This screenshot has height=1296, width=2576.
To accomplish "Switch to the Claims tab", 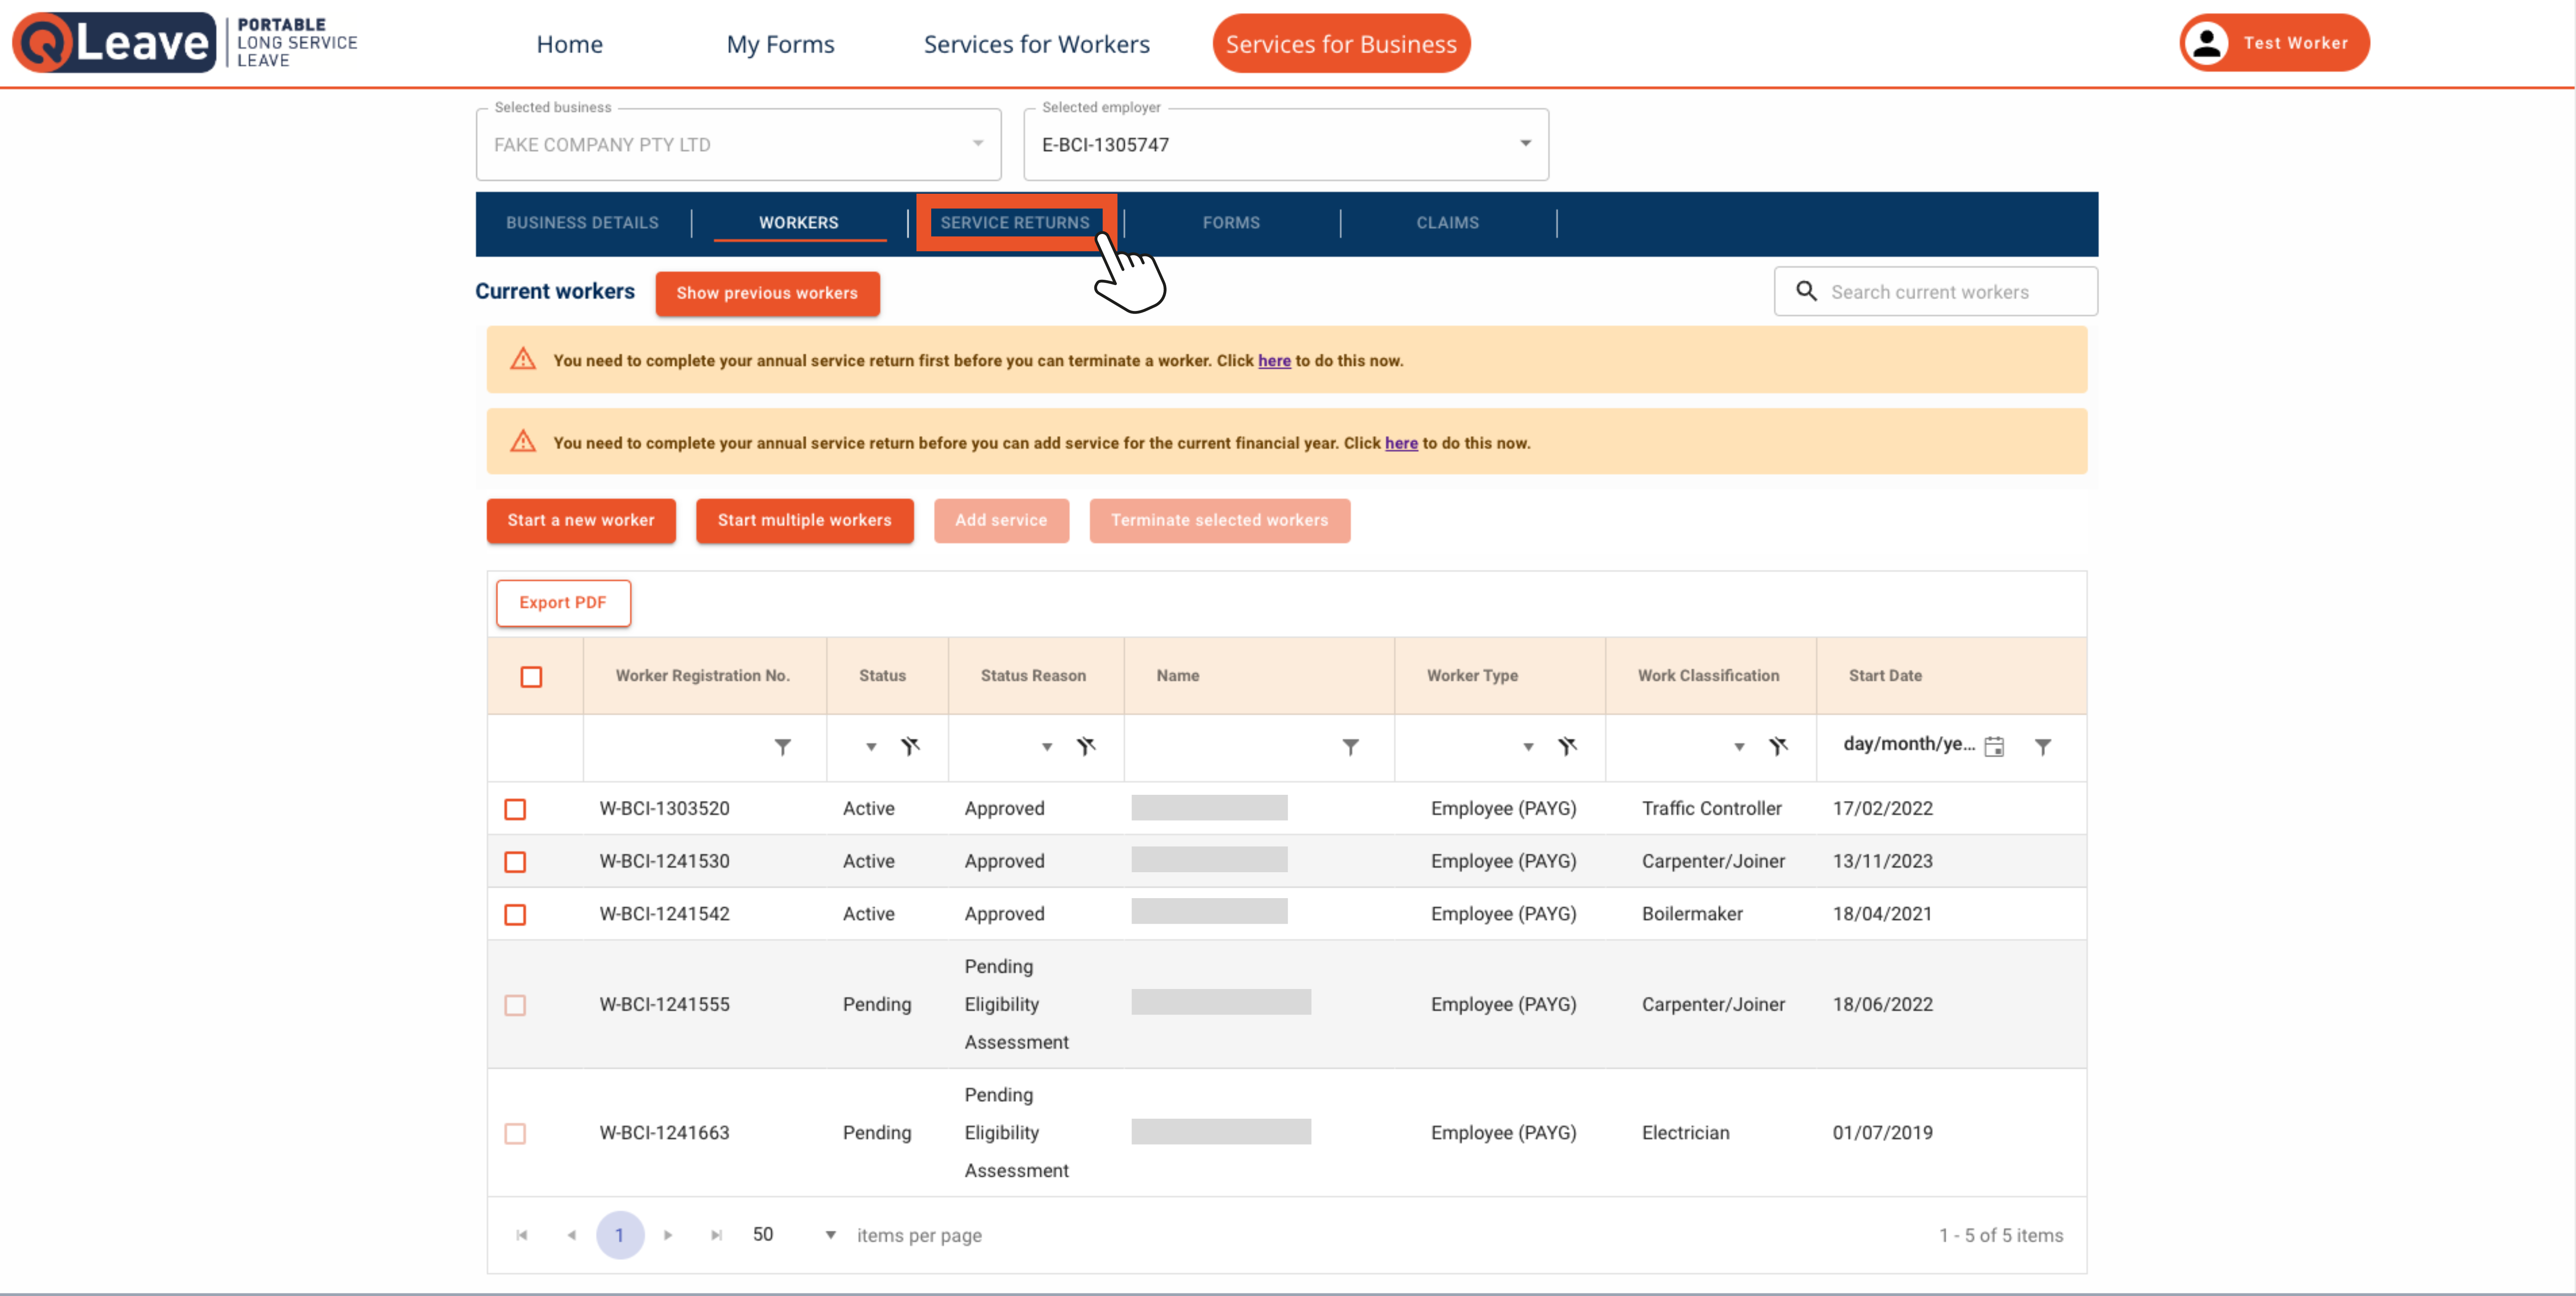I will coord(1447,223).
